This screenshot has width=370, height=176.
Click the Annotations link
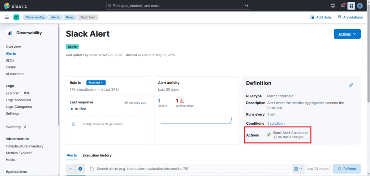coord(350,17)
